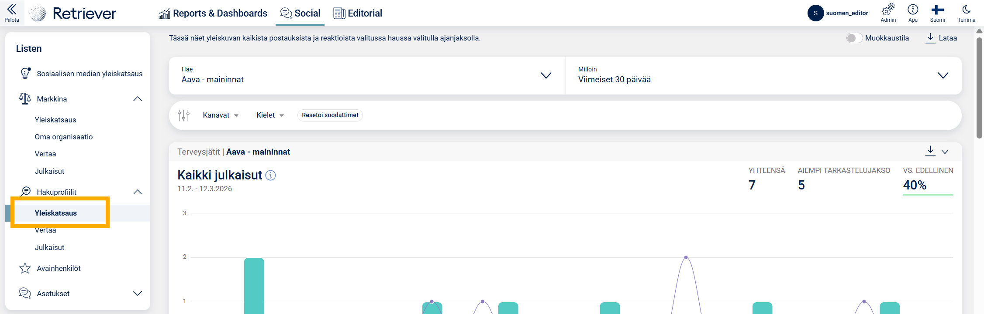Viewport: 984px width, 314px height.
Task: Click the page vertical scrollbar
Action: [979, 87]
